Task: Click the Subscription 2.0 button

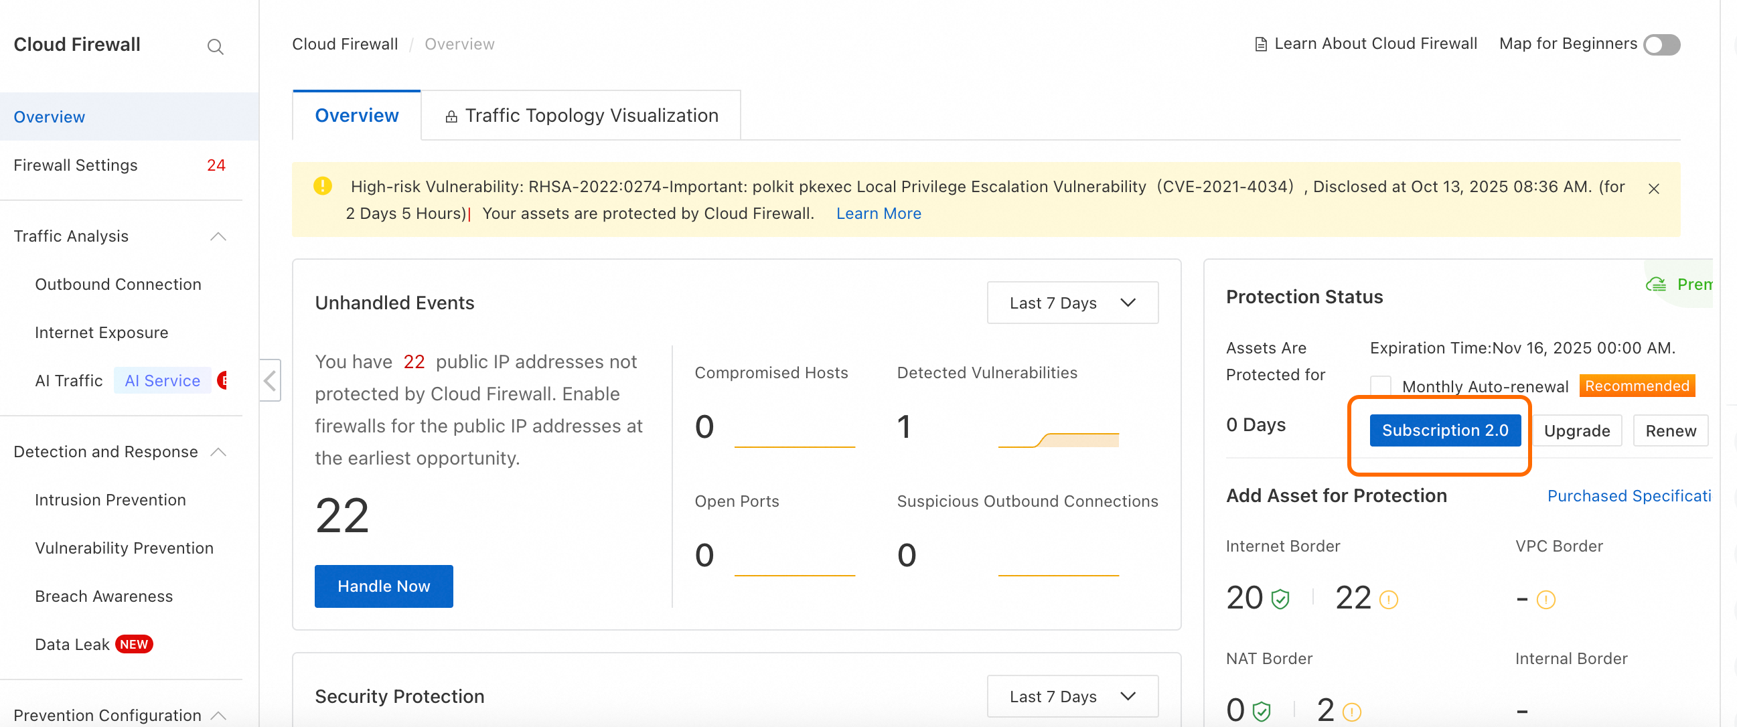Action: pyautogui.click(x=1444, y=430)
